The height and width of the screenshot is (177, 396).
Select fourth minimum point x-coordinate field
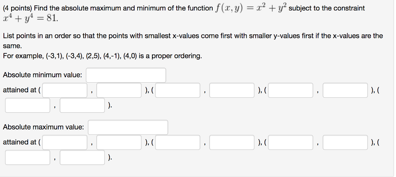(x=27, y=105)
